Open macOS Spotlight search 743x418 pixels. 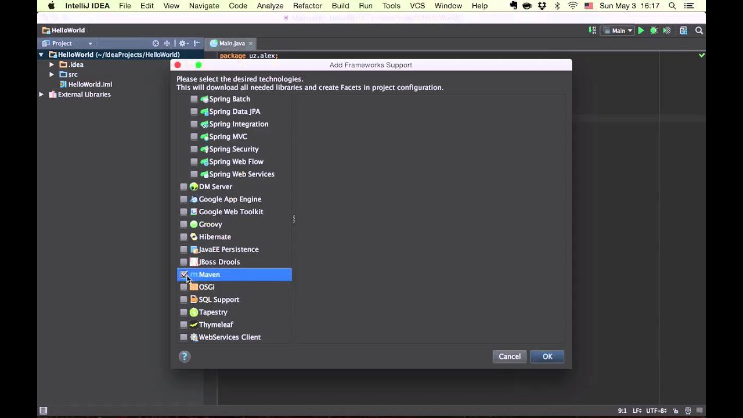click(672, 6)
